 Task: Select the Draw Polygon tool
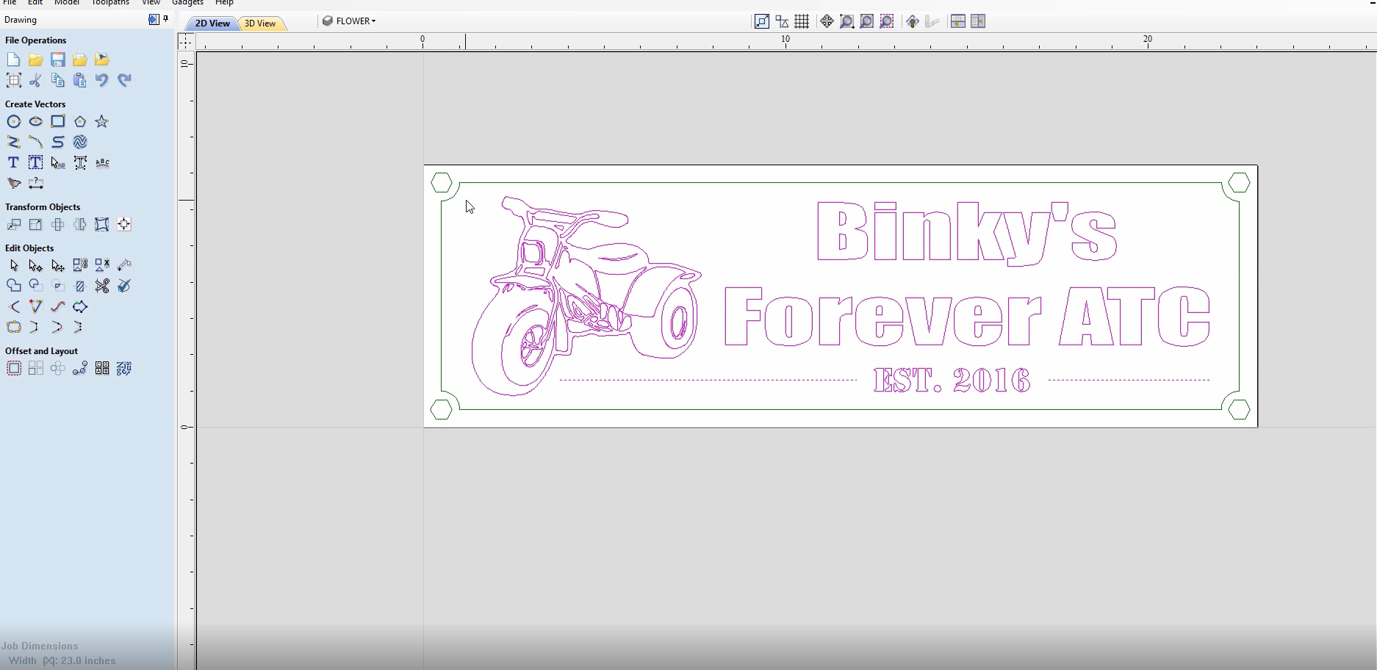[x=79, y=121]
